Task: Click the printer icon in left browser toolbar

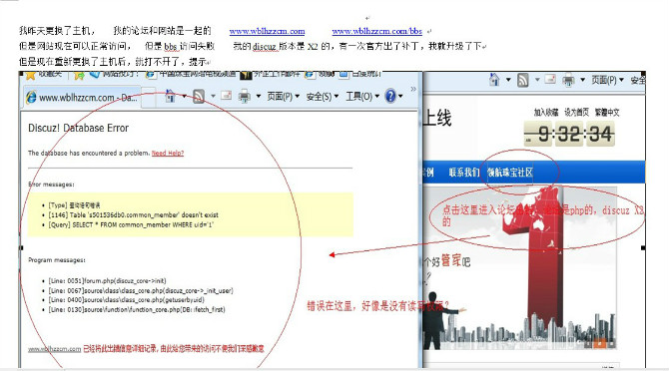Action: (244, 97)
